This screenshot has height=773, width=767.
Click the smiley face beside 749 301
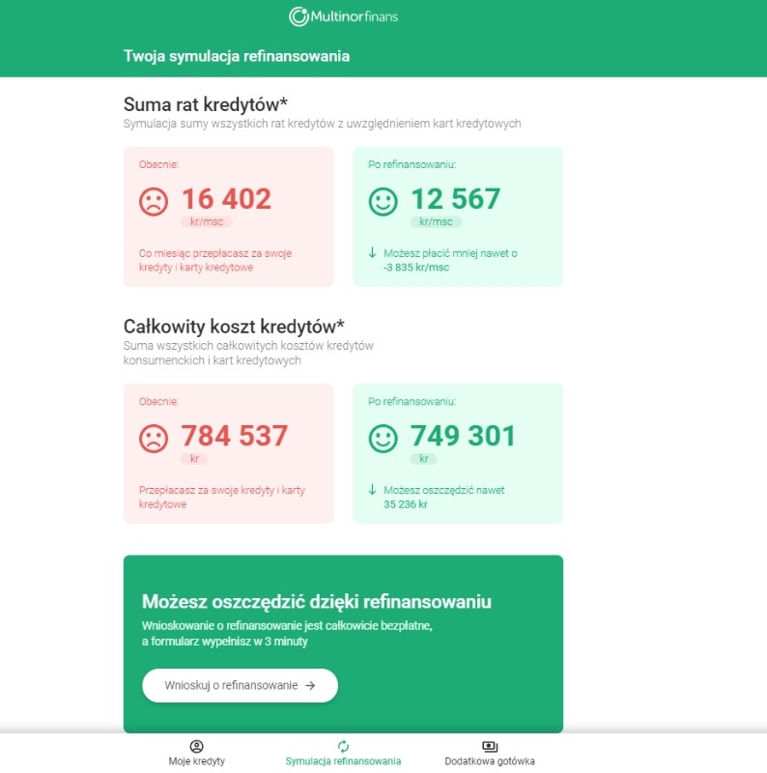click(x=383, y=439)
